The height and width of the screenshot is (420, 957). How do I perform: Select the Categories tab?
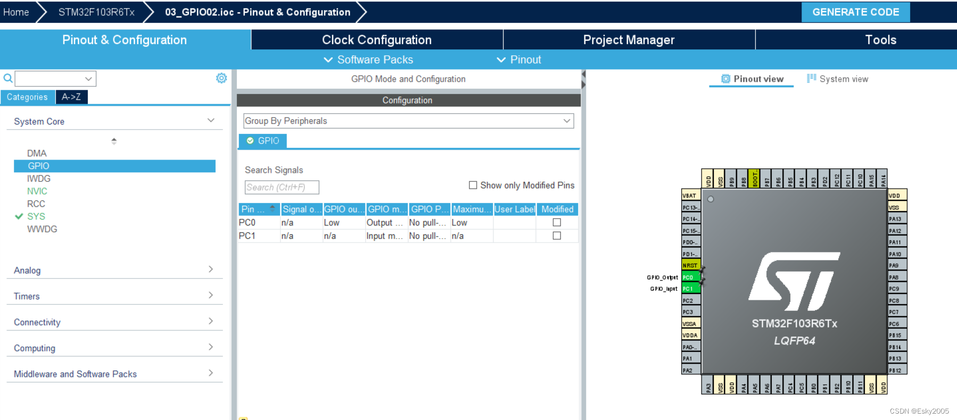coord(27,97)
